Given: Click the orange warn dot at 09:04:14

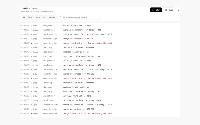Looking at the screenshot, I should (32, 34).
